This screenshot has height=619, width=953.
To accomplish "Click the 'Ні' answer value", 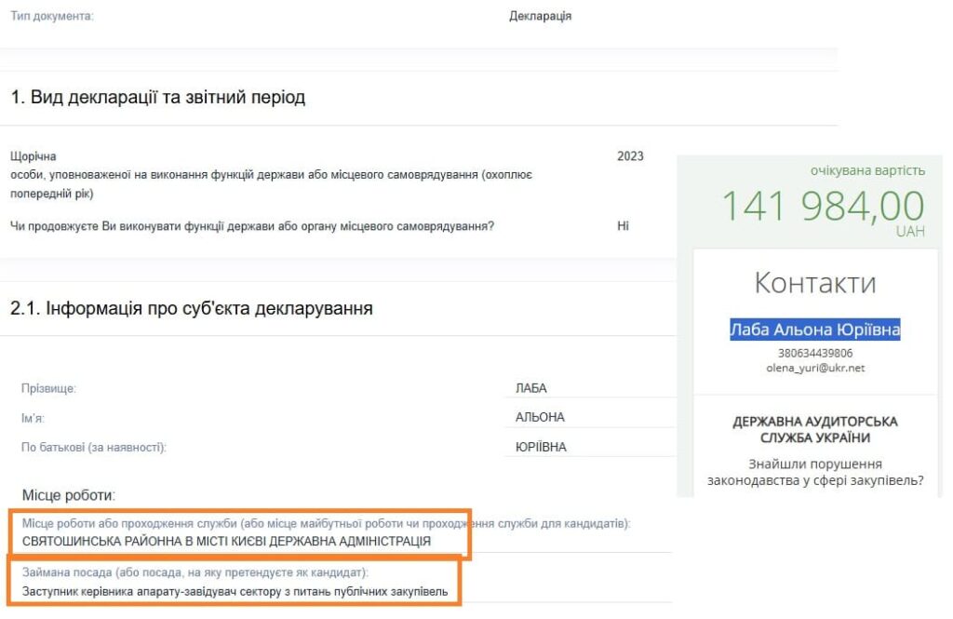I will (x=623, y=225).
